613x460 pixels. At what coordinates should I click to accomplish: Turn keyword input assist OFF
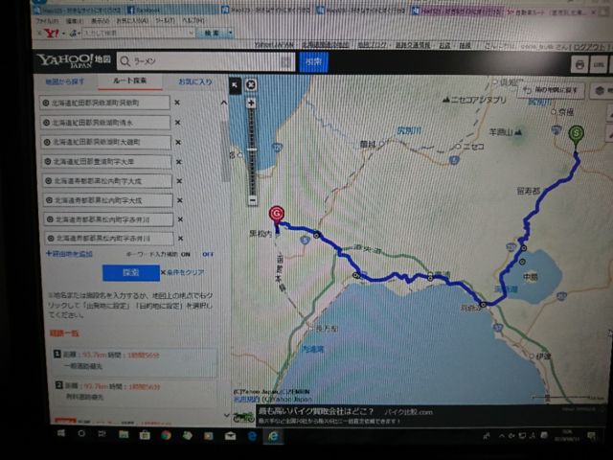coord(207,254)
